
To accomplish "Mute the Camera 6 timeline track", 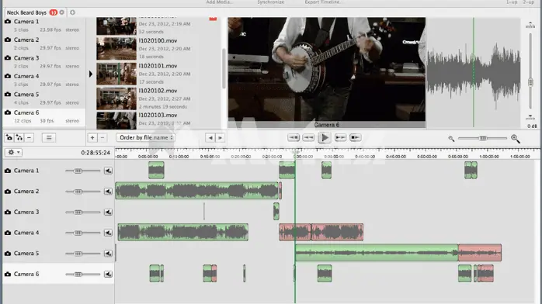I will 108,274.
